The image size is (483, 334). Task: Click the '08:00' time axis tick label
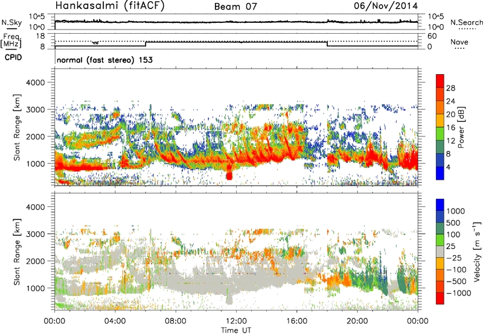pos(176,321)
